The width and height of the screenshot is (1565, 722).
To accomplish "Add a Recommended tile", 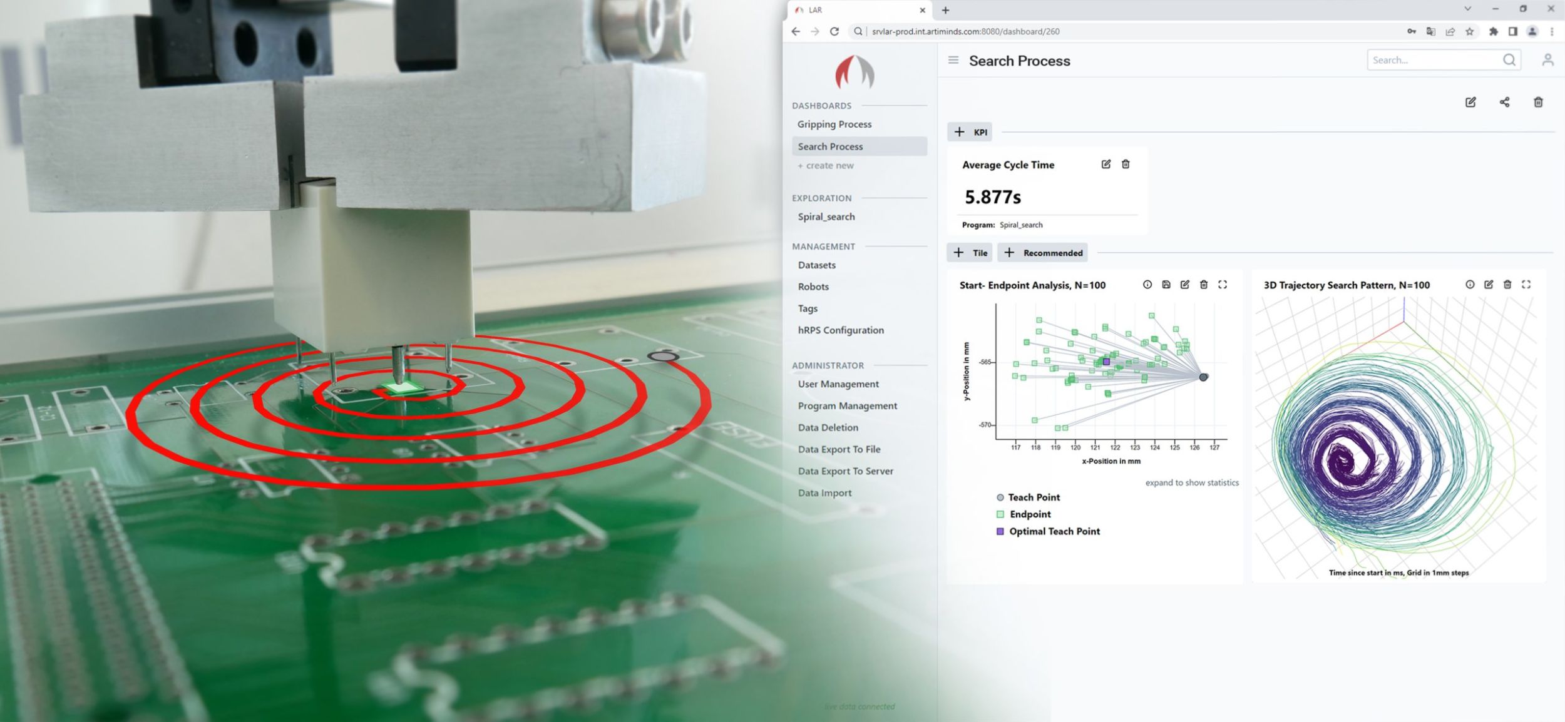I will click(x=1043, y=253).
